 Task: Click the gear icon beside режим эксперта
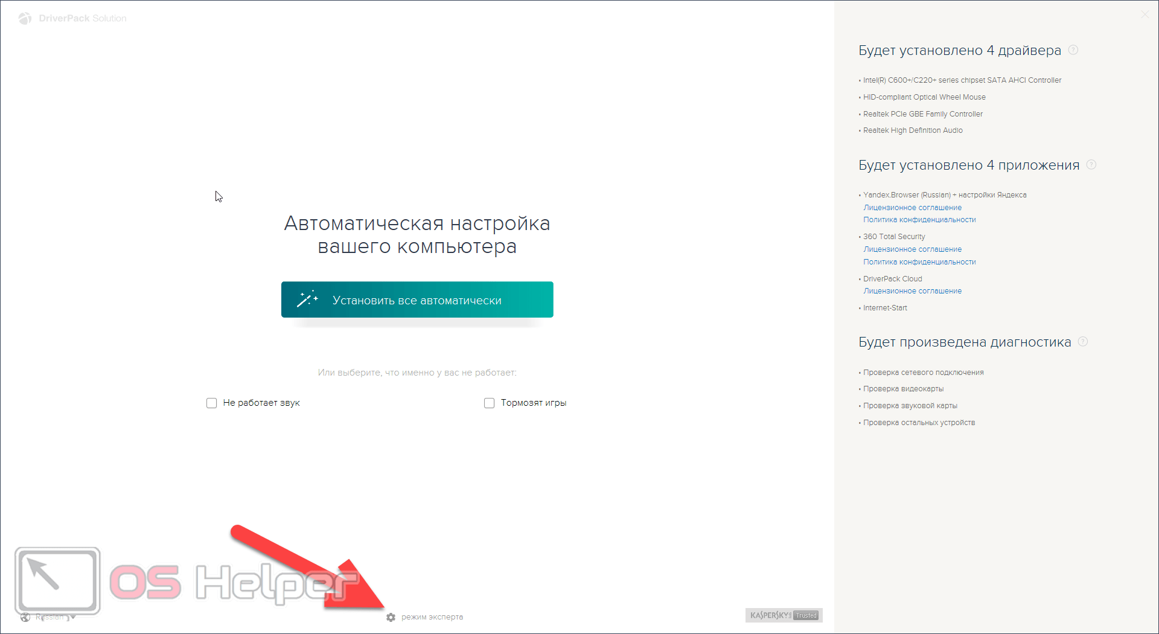coord(391,617)
